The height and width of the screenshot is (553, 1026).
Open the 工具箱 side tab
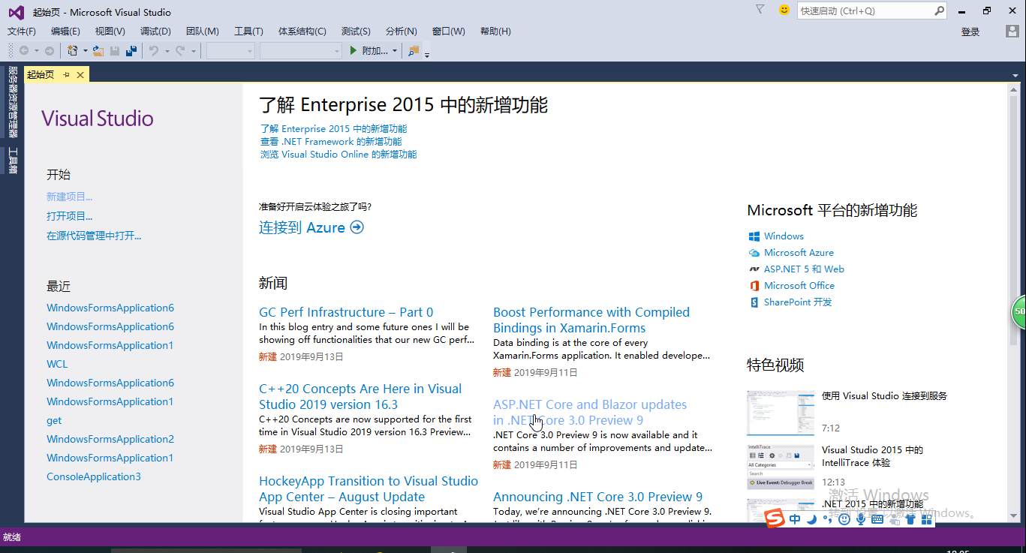point(12,161)
